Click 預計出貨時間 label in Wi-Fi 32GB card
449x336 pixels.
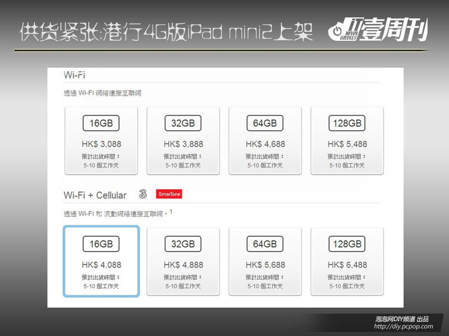[183, 156]
